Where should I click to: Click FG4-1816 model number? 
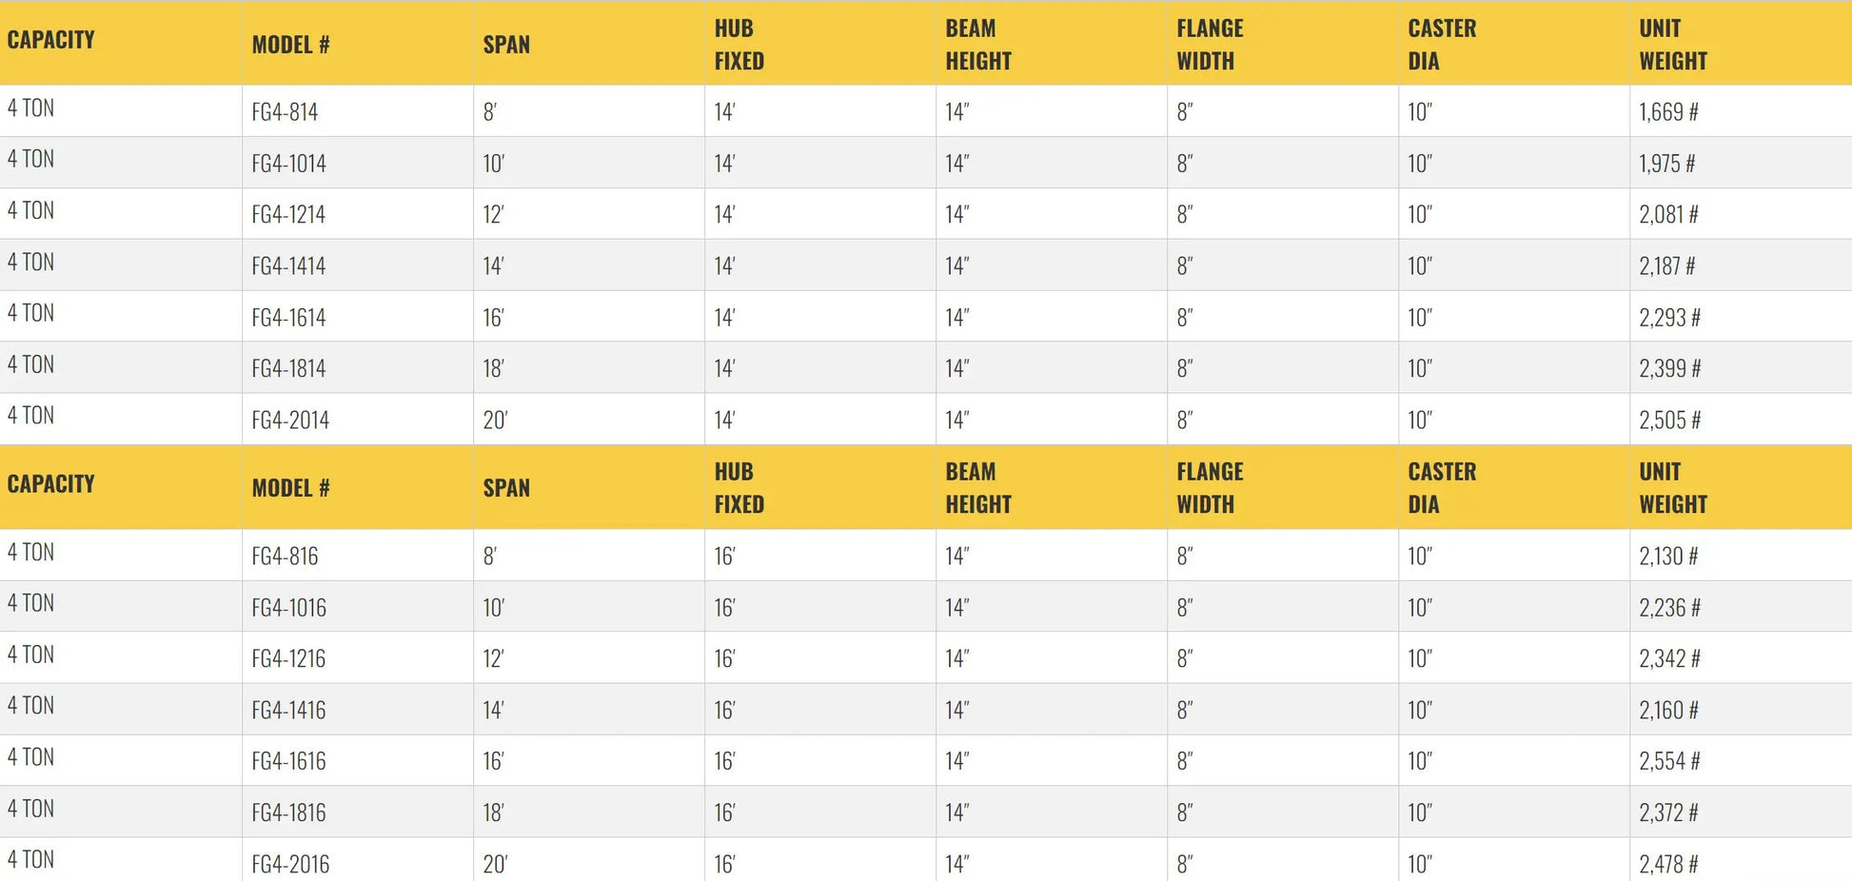point(288,813)
